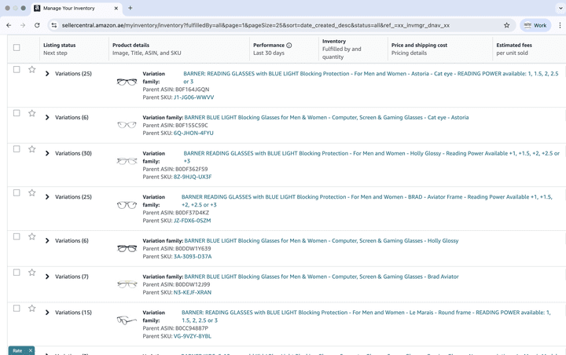Expand Variations (15) for ASIN B0CC94887P

point(47,313)
